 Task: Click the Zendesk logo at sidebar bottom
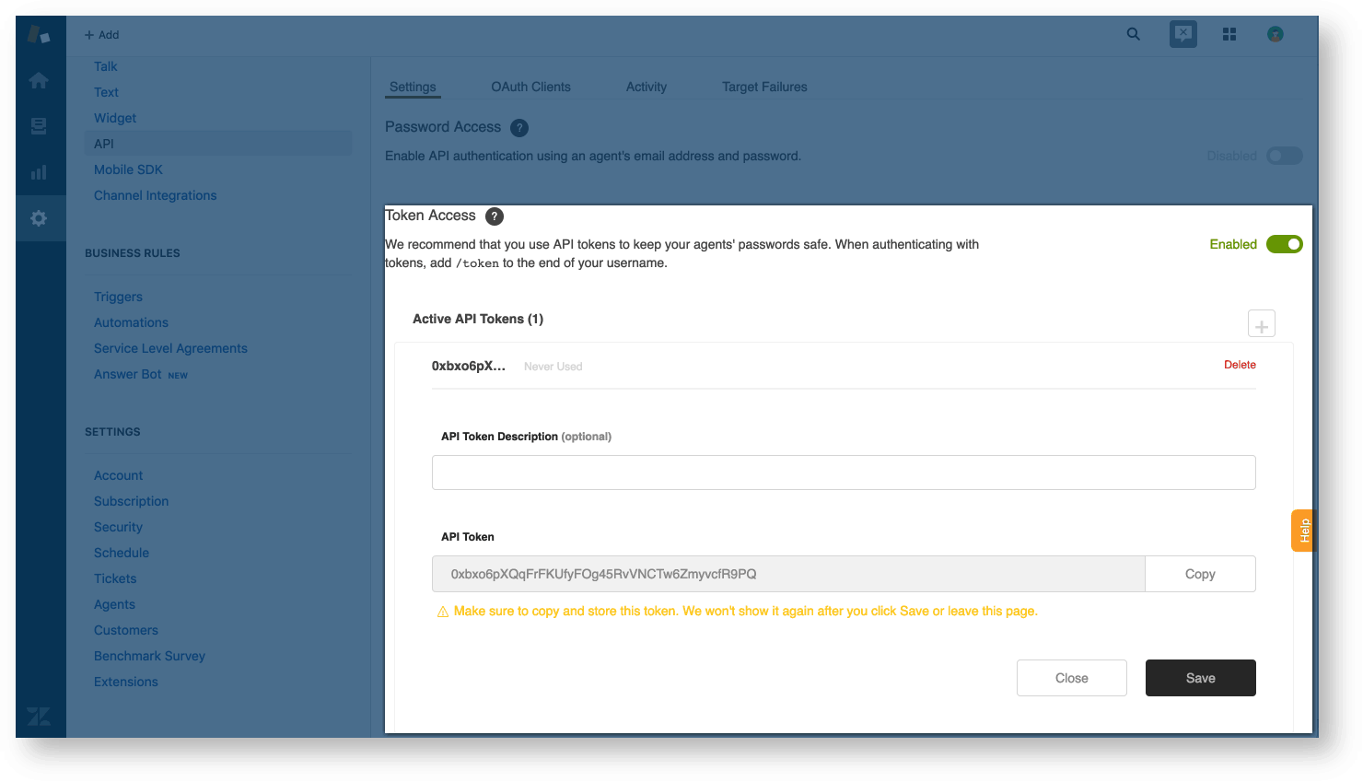39,716
